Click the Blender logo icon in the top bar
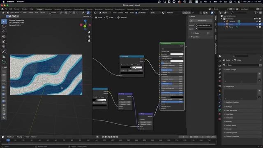The height and width of the screenshot is (148, 263). coord(2,9)
